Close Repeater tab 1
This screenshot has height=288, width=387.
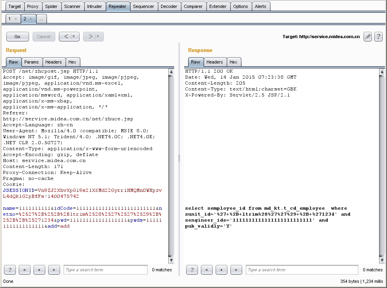coord(16,19)
